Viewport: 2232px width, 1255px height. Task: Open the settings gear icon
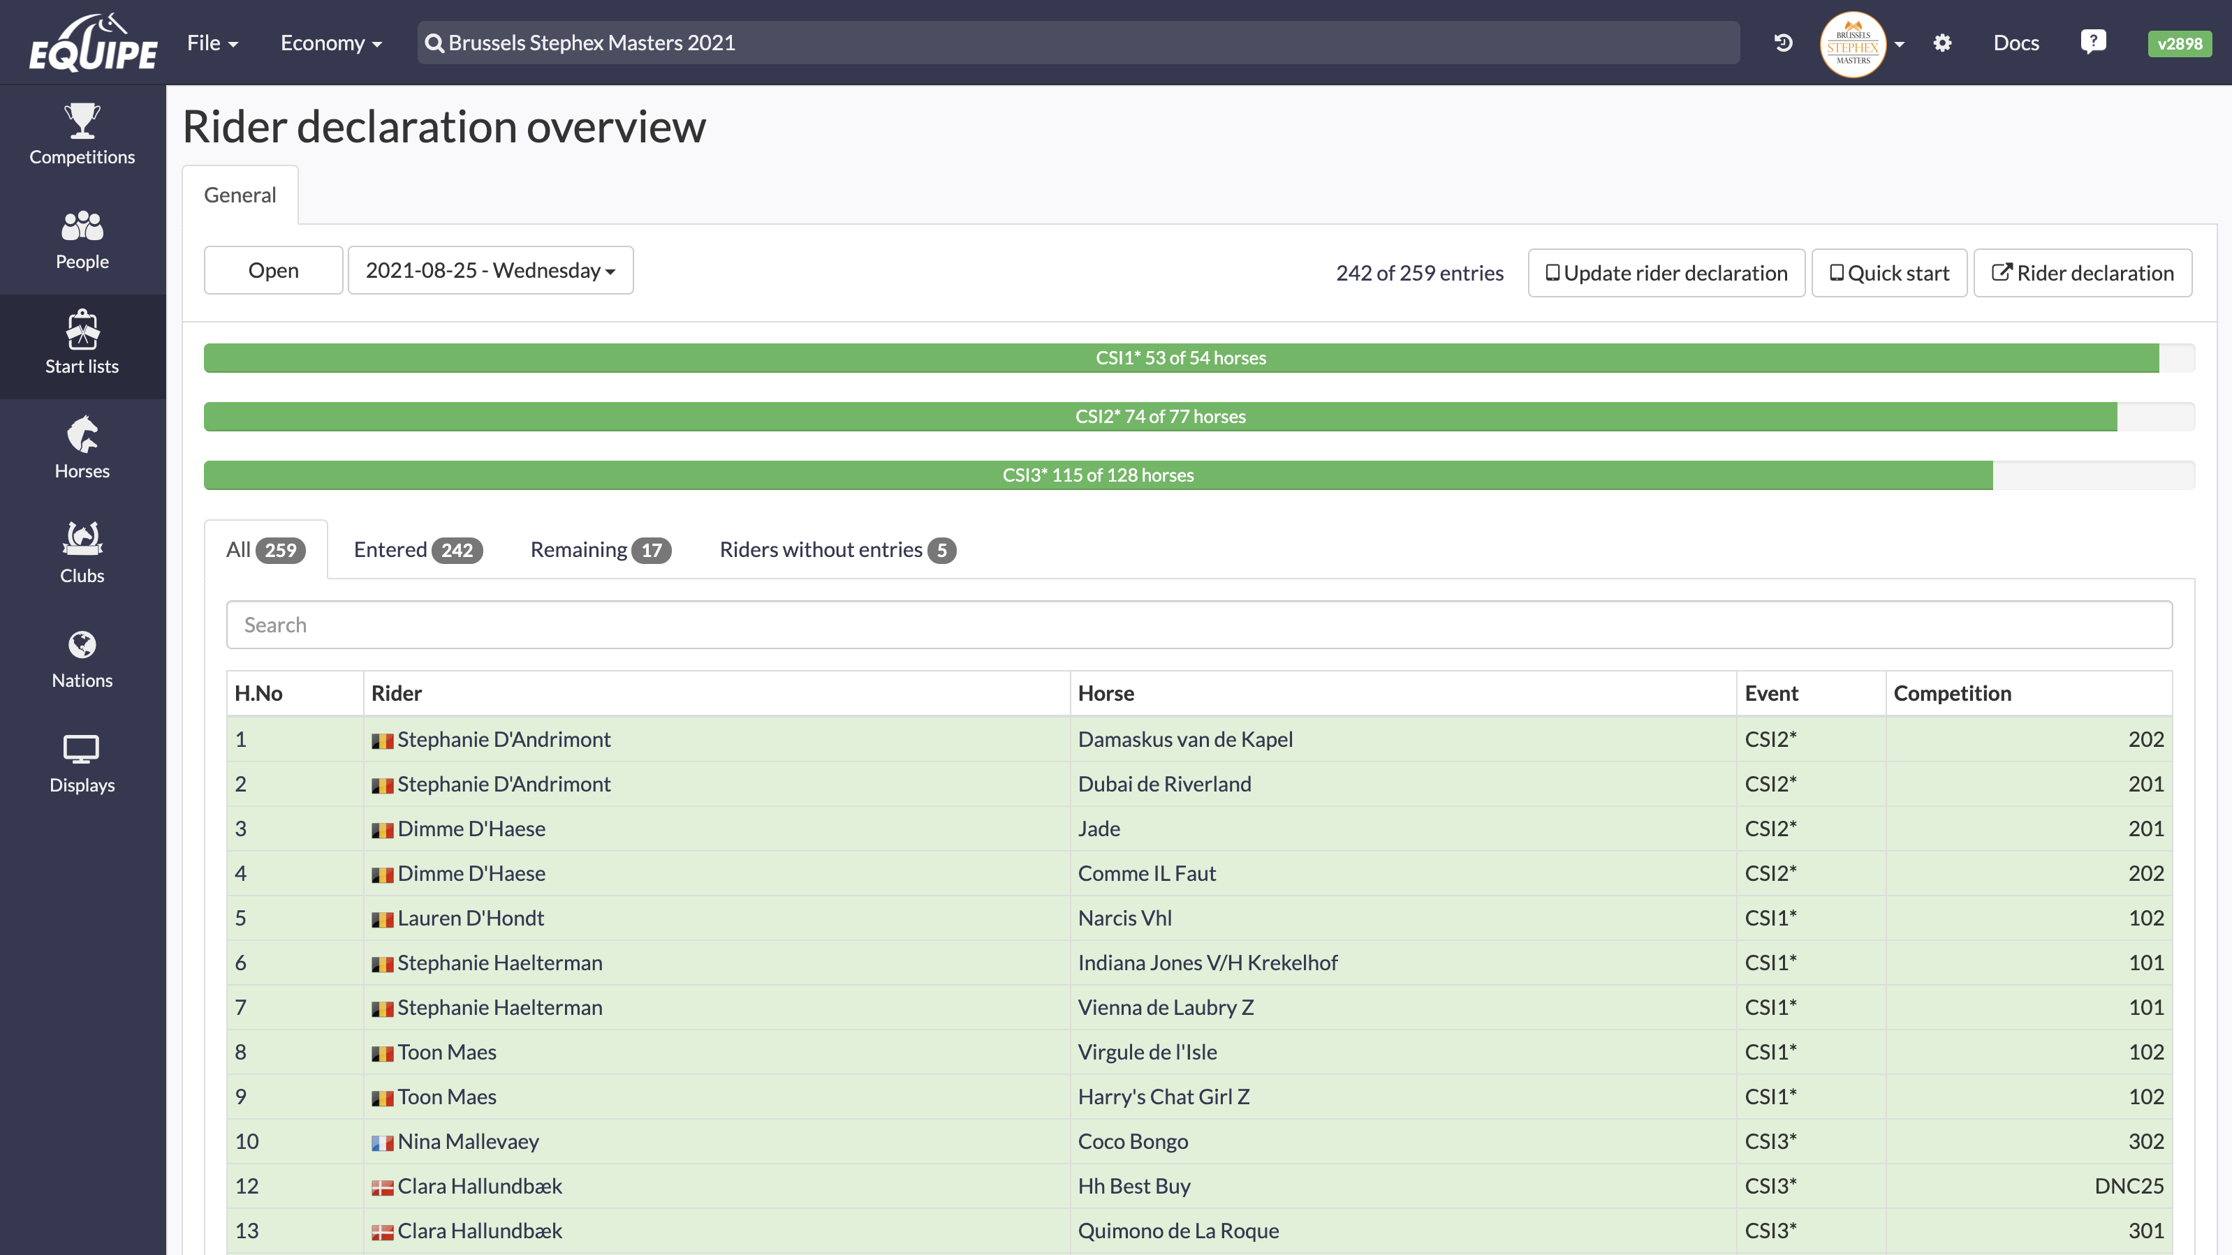tap(1943, 43)
